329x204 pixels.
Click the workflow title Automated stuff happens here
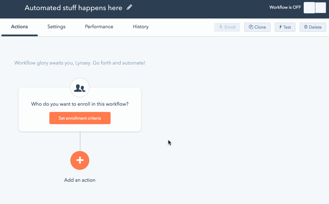pos(73,8)
